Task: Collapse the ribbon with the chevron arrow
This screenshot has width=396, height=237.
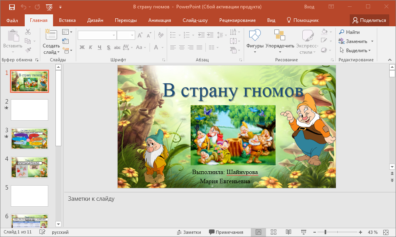Action: point(390,60)
